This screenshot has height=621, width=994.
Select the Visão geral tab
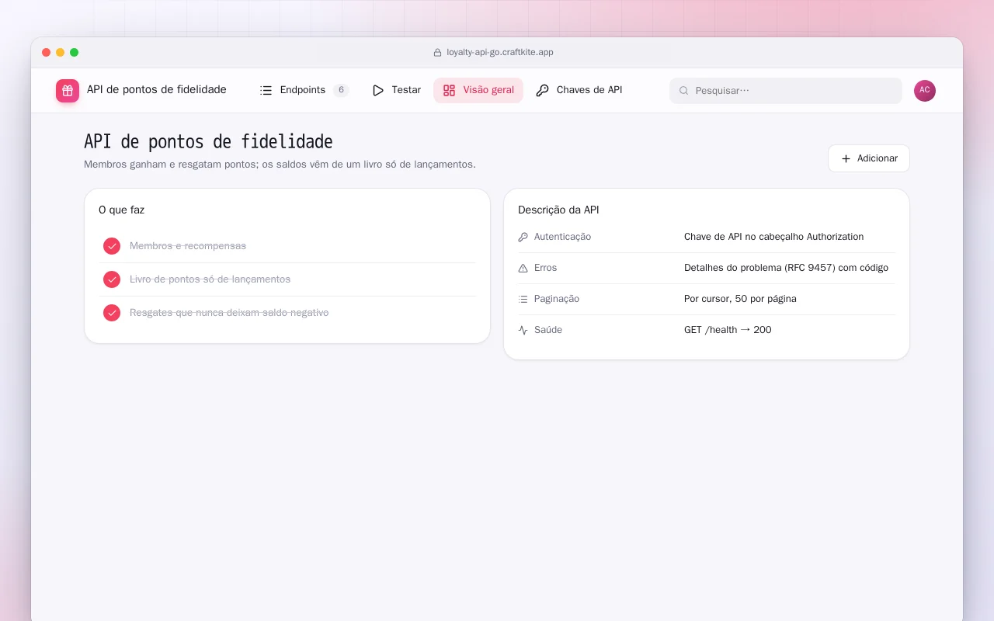click(x=478, y=90)
